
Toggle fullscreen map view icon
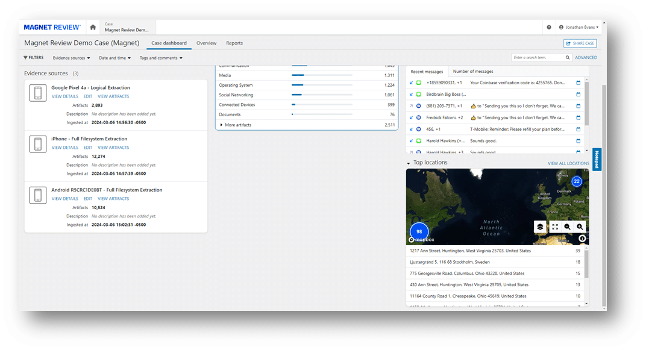coord(555,227)
